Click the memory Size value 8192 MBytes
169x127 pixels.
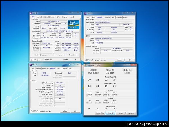point(45,75)
